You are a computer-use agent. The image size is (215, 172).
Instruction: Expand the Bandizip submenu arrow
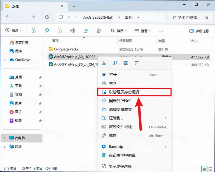(166, 147)
